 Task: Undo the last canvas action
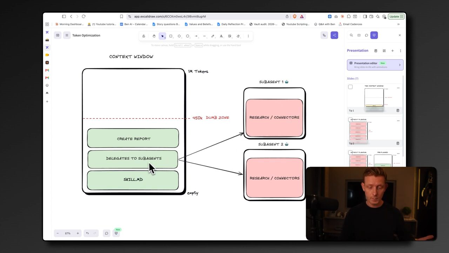87,233
